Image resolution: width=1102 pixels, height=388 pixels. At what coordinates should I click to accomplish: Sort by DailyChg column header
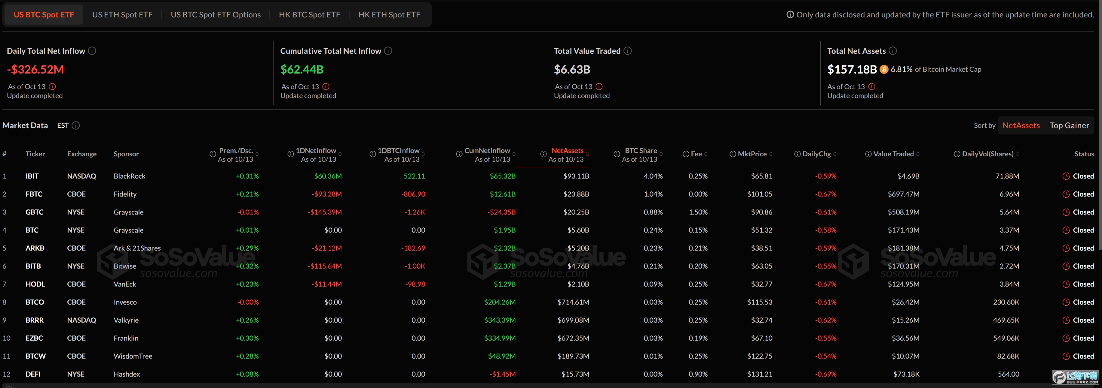tap(816, 154)
